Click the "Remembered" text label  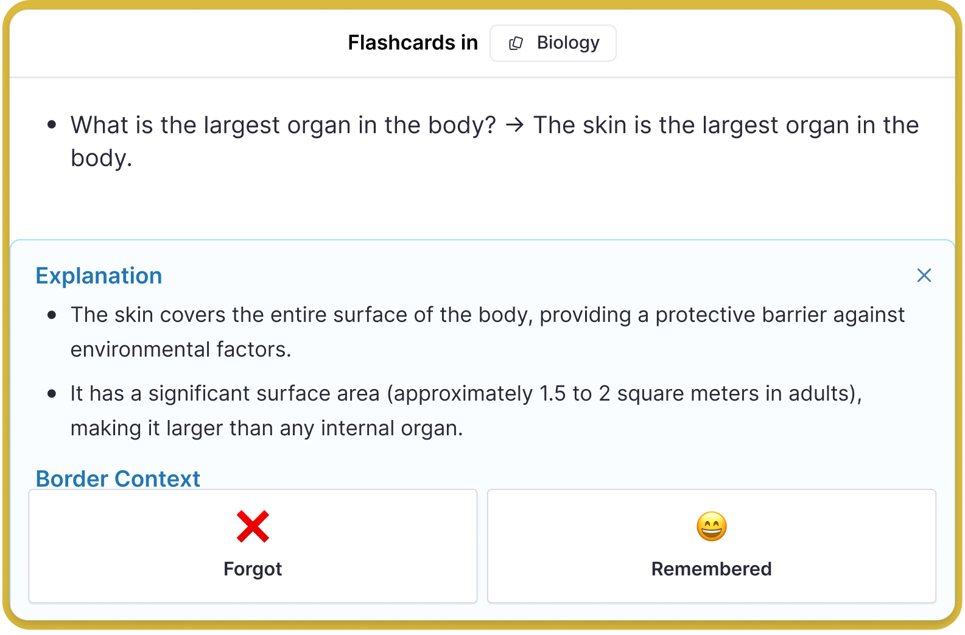(711, 569)
